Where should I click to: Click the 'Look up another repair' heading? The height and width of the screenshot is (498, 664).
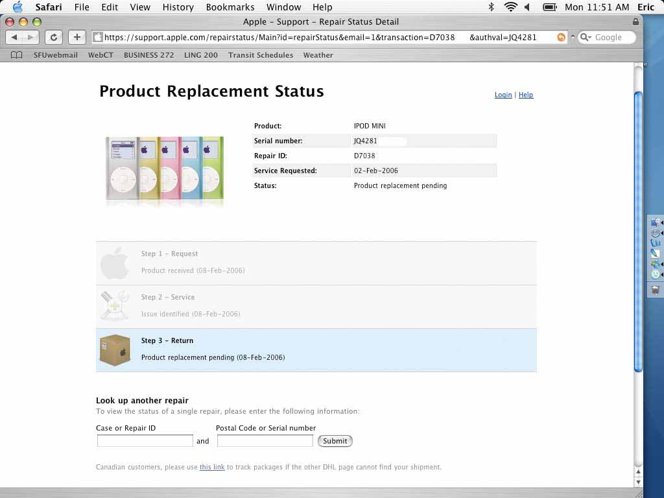[142, 400]
